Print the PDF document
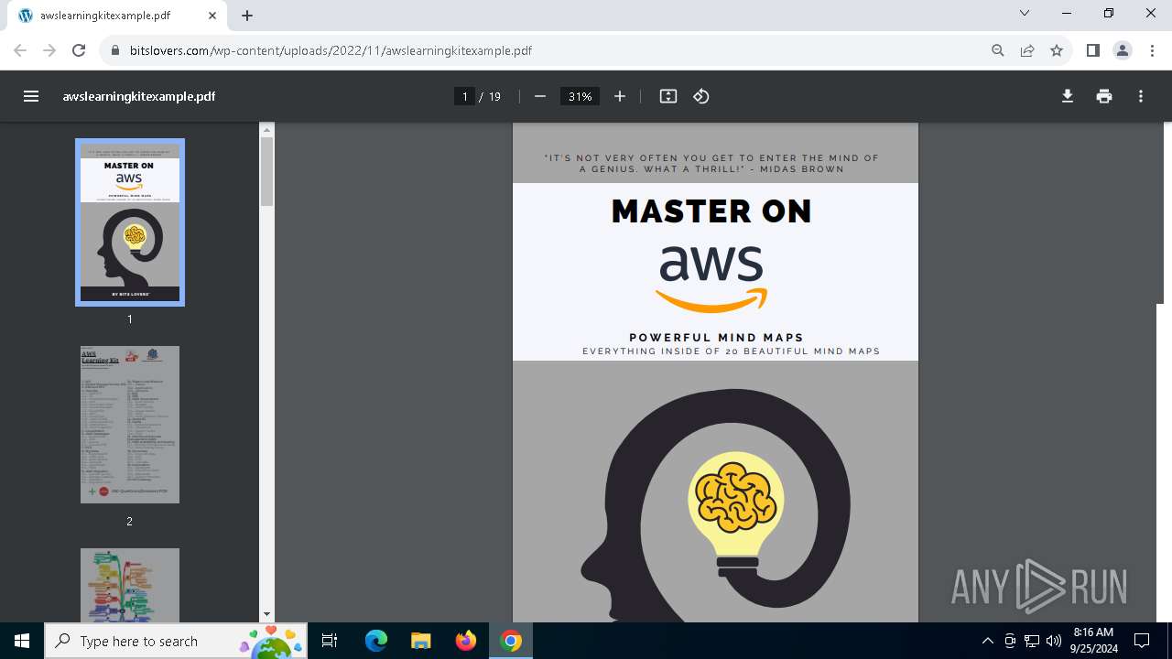Image resolution: width=1172 pixels, height=659 pixels. coord(1104,96)
